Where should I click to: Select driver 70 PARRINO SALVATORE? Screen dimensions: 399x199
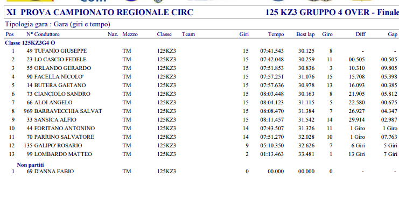[x=60, y=137]
